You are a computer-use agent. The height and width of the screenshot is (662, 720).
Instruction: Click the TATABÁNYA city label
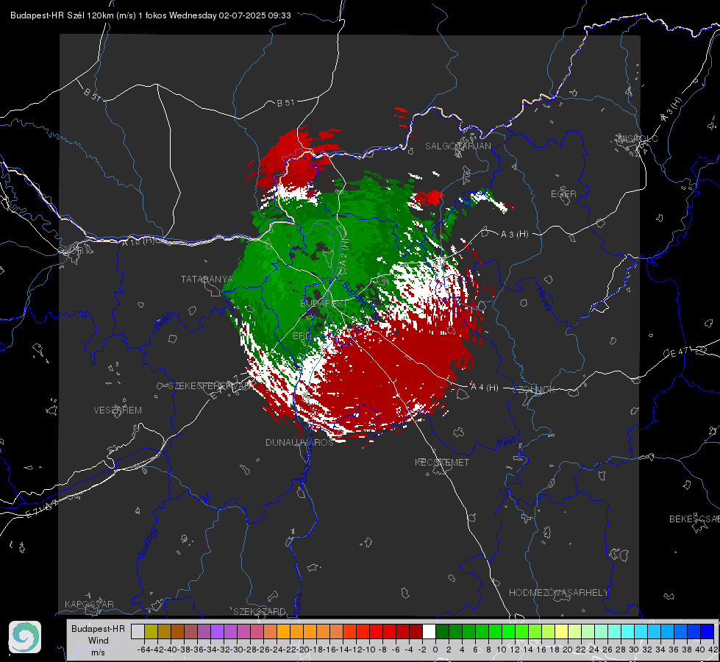pyautogui.click(x=207, y=280)
